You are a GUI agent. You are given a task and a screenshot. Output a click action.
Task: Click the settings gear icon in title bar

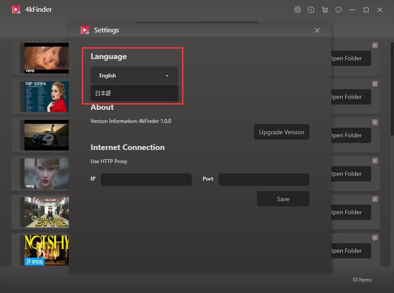point(298,10)
